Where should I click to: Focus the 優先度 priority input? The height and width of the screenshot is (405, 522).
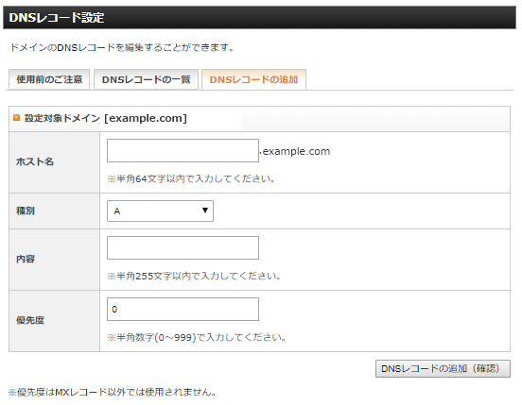point(183,309)
